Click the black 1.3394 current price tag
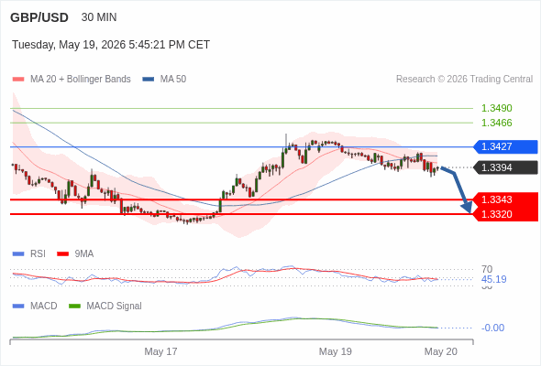This screenshot has height=366, width=541. pyautogui.click(x=505, y=167)
